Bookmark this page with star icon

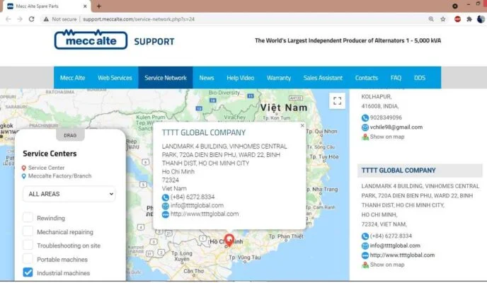(x=443, y=19)
